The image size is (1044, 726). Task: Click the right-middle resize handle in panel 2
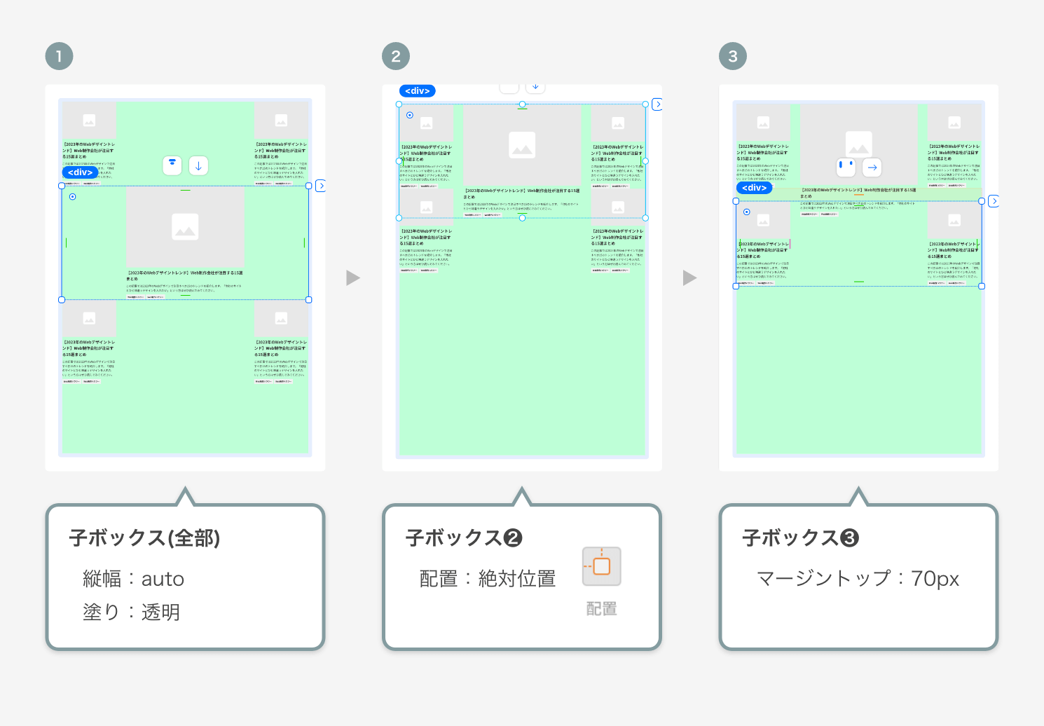coord(645,161)
